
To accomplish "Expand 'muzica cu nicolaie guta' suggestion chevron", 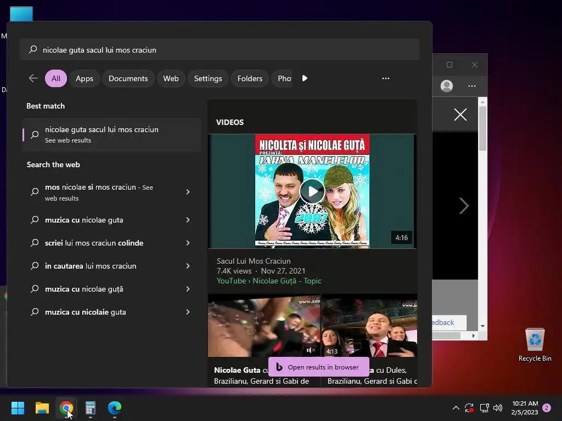I will point(188,312).
